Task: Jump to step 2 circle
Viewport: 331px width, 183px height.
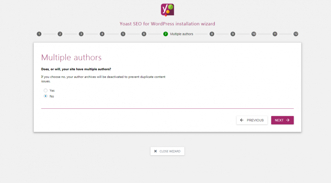Action: [x=60, y=34]
